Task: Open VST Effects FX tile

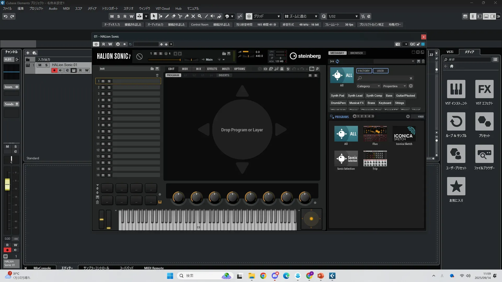Action: 484,89
